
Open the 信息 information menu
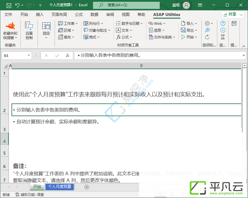click(157, 30)
